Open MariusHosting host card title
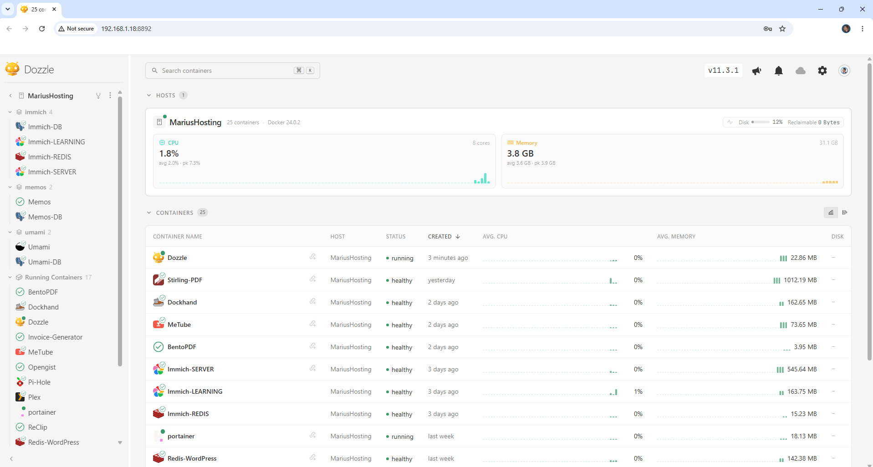The image size is (873, 467). (x=195, y=122)
